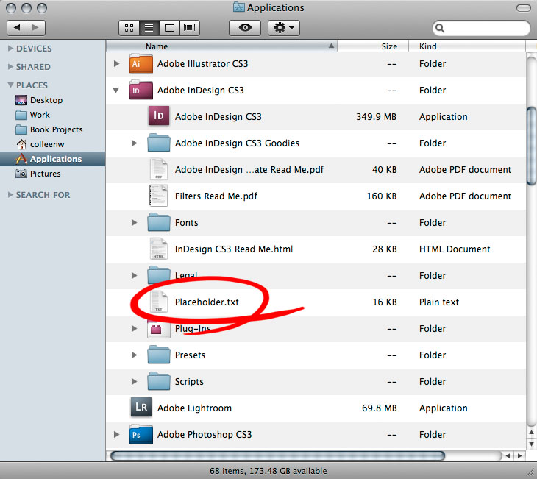The image size is (537, 479).
Task: Click the horizontal scrollbar left arrow
Action: (x=508, y=455)
